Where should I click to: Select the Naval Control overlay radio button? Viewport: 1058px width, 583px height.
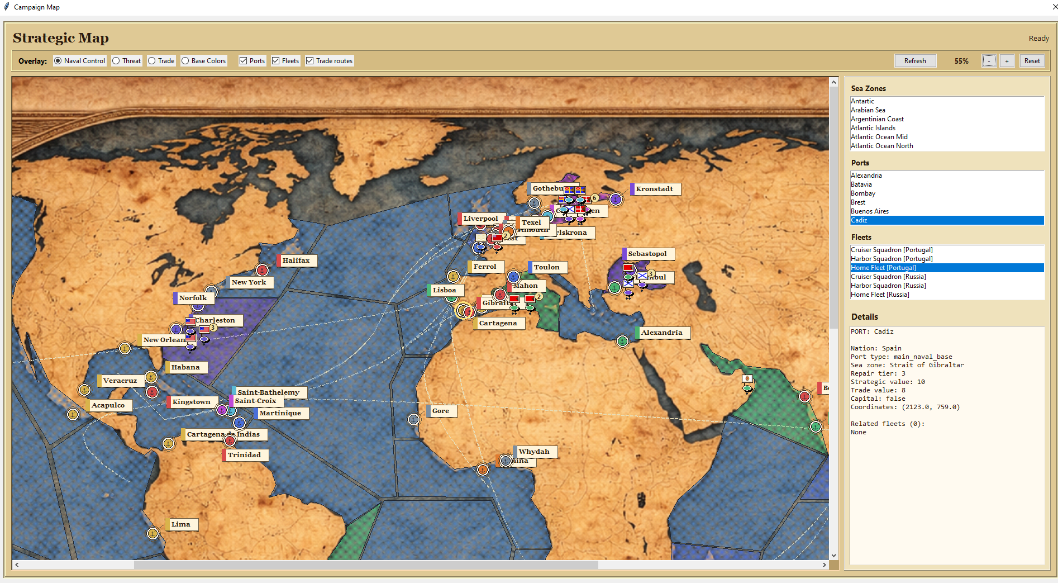pos(79,61)
